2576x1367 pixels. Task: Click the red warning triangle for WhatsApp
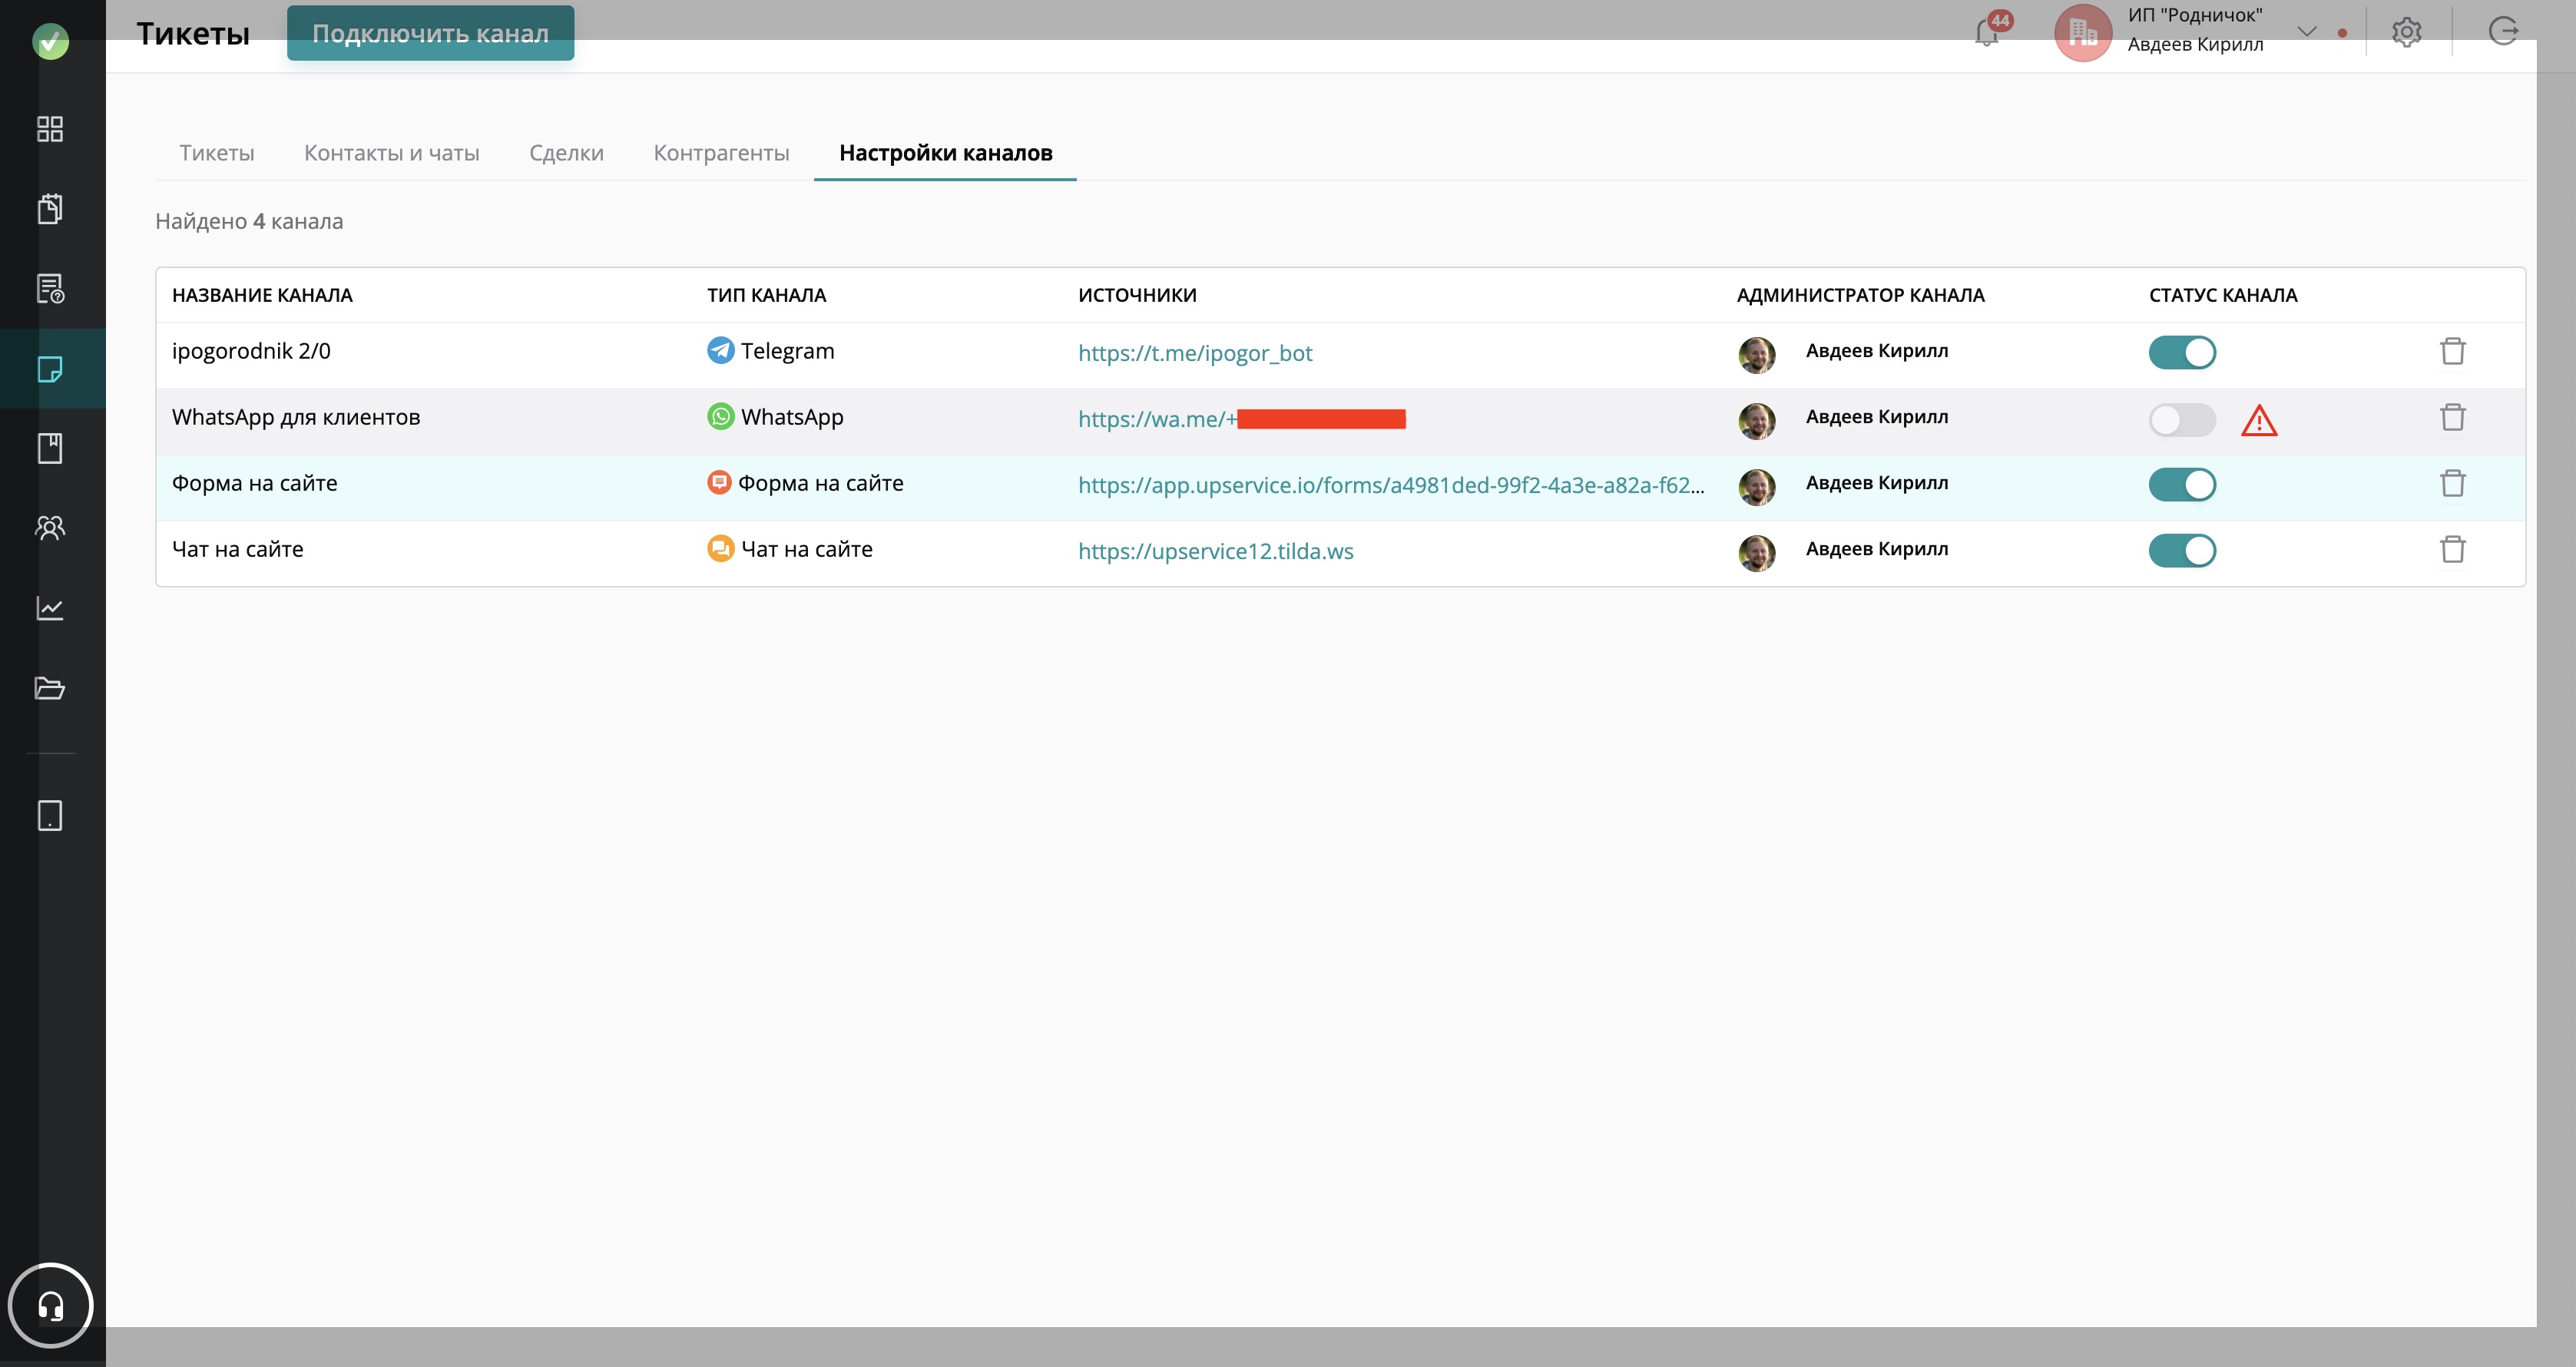coord(2259,421)
